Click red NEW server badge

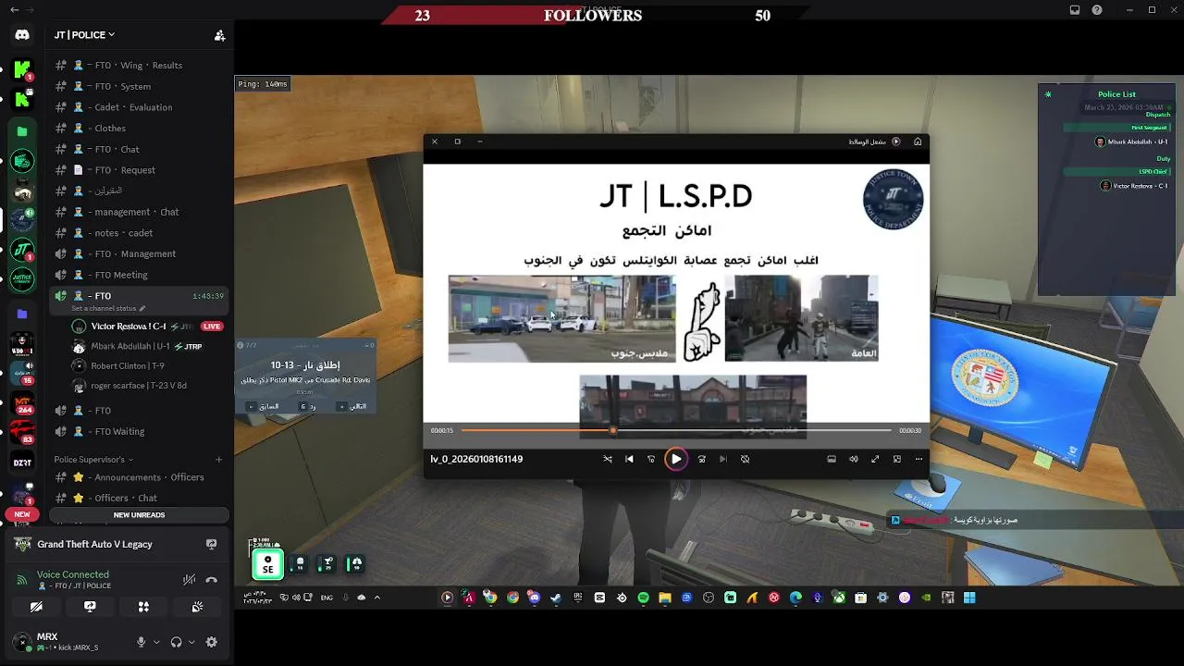22,514
